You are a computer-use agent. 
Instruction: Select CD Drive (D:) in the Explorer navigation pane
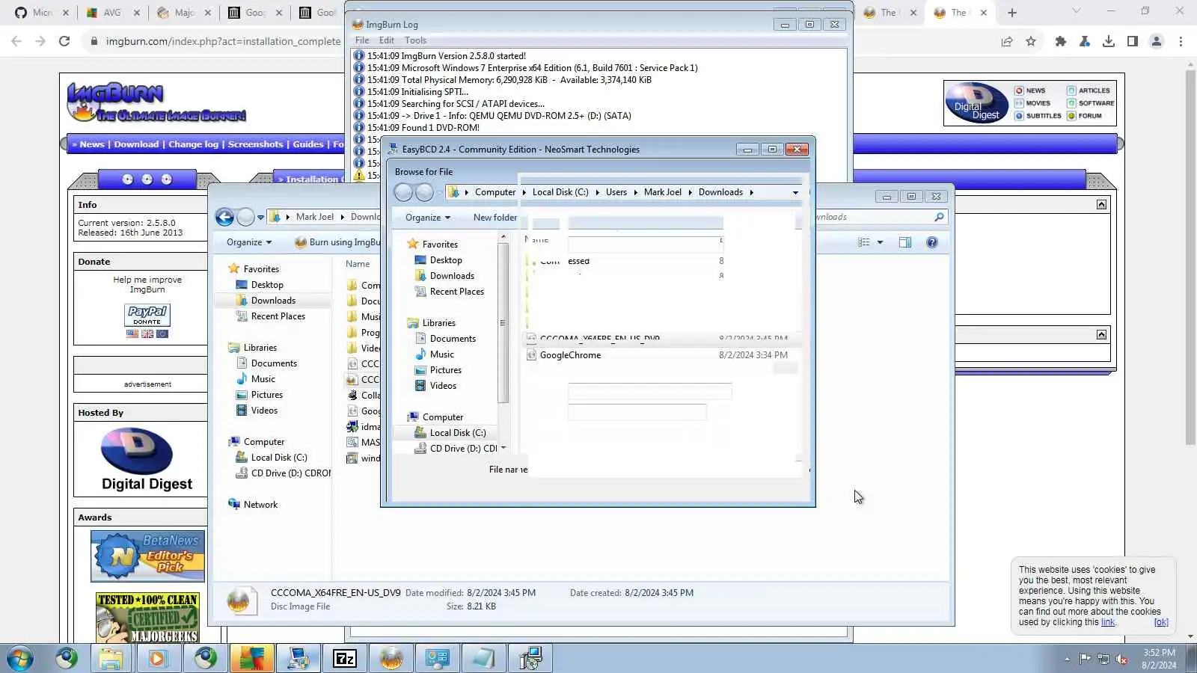pyautogui.click(x=290, y=473)
